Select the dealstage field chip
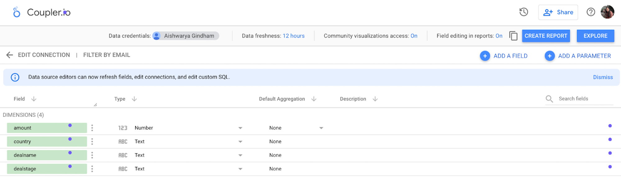Viewport: 621px width, 189px height. tap(47, 169)
